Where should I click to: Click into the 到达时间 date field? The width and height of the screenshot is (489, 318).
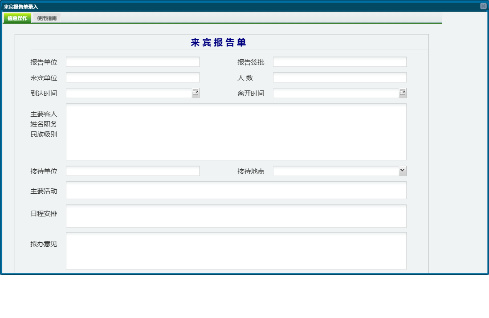point(129,93)
